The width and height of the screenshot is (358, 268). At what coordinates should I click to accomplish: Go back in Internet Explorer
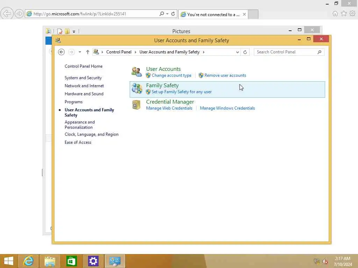click(x=7, y=14)
